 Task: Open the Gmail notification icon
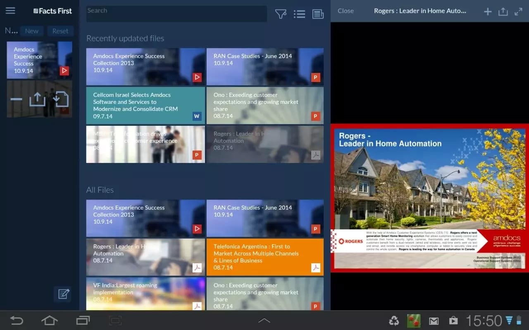[434, 321]
